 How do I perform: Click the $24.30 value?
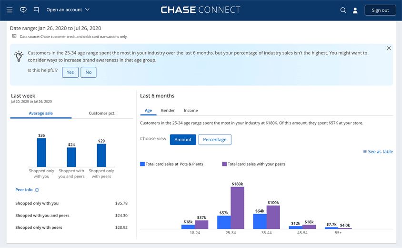[x=121, y=216]
